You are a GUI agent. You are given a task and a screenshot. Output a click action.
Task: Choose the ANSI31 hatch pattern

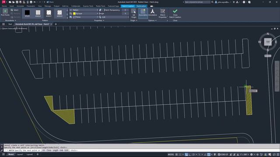tap(49, 14)
